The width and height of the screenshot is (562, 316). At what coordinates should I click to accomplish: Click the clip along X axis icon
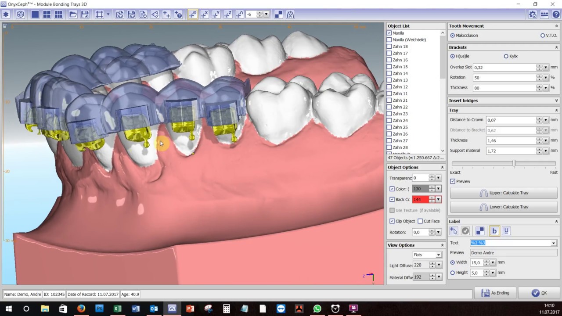[x=205, y=14]
